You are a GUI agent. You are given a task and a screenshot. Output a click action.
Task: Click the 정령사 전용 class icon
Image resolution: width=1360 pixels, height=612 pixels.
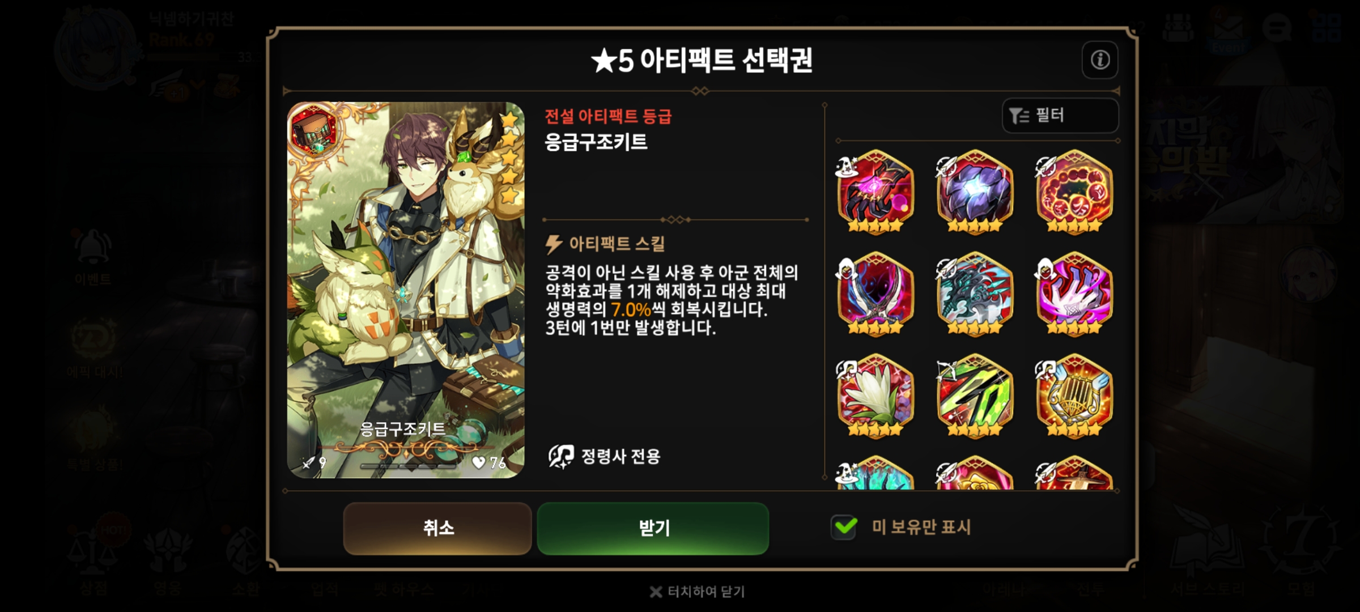tap(561, 456)
